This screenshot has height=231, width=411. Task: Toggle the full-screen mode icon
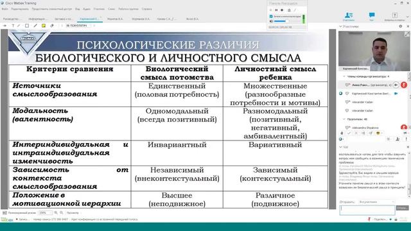pos(4,213)
